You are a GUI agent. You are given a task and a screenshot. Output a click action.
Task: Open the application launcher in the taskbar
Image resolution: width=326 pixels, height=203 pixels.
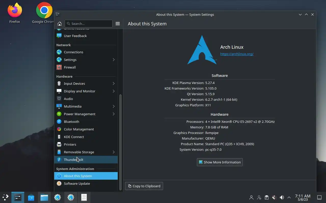point(5,197)
